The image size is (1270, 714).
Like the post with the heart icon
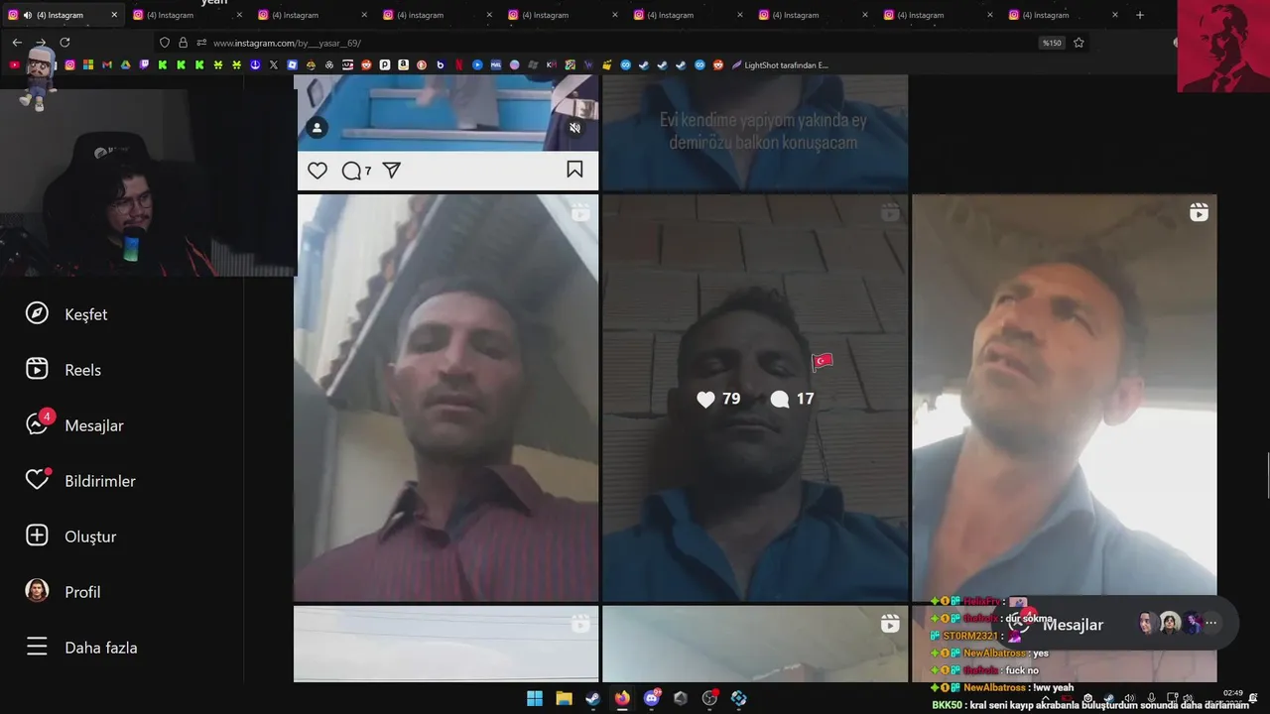click(x=317, y=171)
